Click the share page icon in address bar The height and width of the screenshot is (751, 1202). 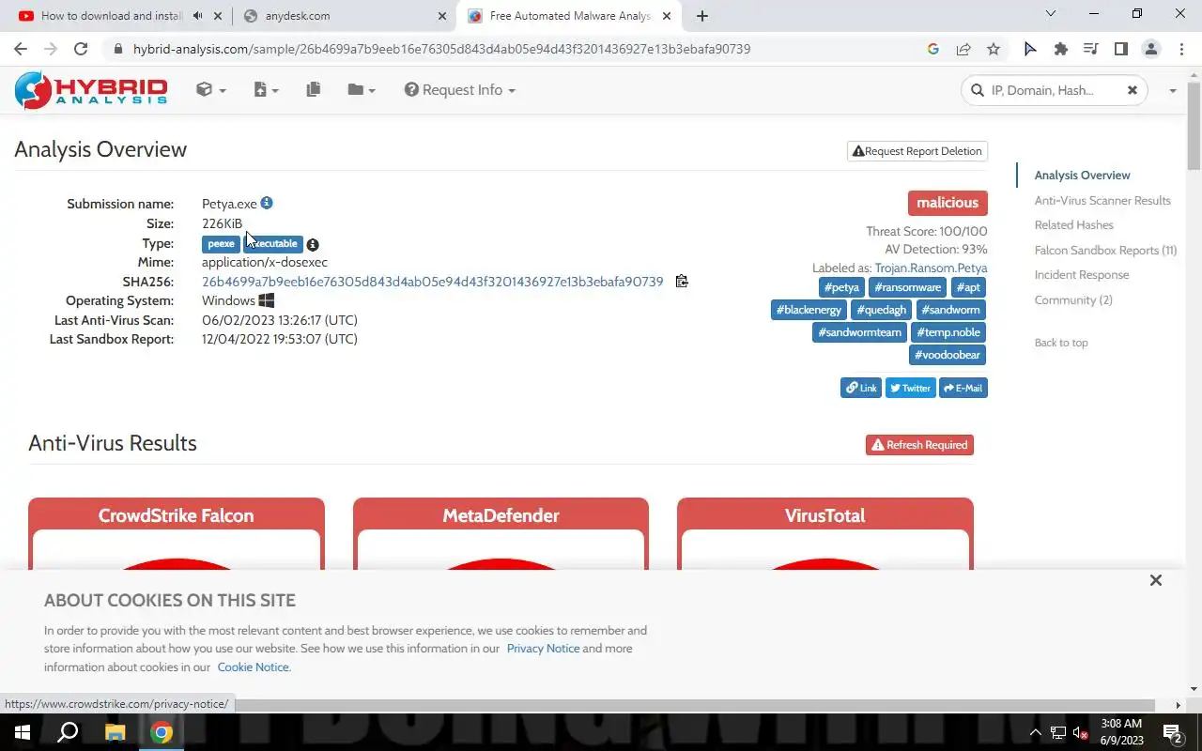[x=963, y=49]
